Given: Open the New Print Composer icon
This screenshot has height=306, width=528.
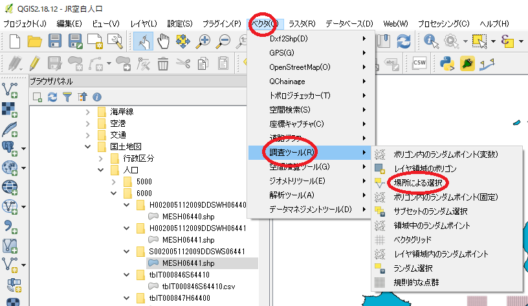Looking at the screenshot, I should click(x=95, y=41).
